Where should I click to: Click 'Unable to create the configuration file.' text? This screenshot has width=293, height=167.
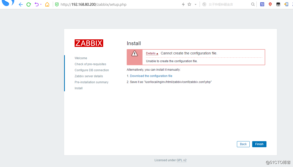tap(172, 61)
